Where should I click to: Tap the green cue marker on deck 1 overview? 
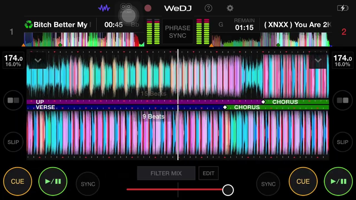(x=60, y=45)
